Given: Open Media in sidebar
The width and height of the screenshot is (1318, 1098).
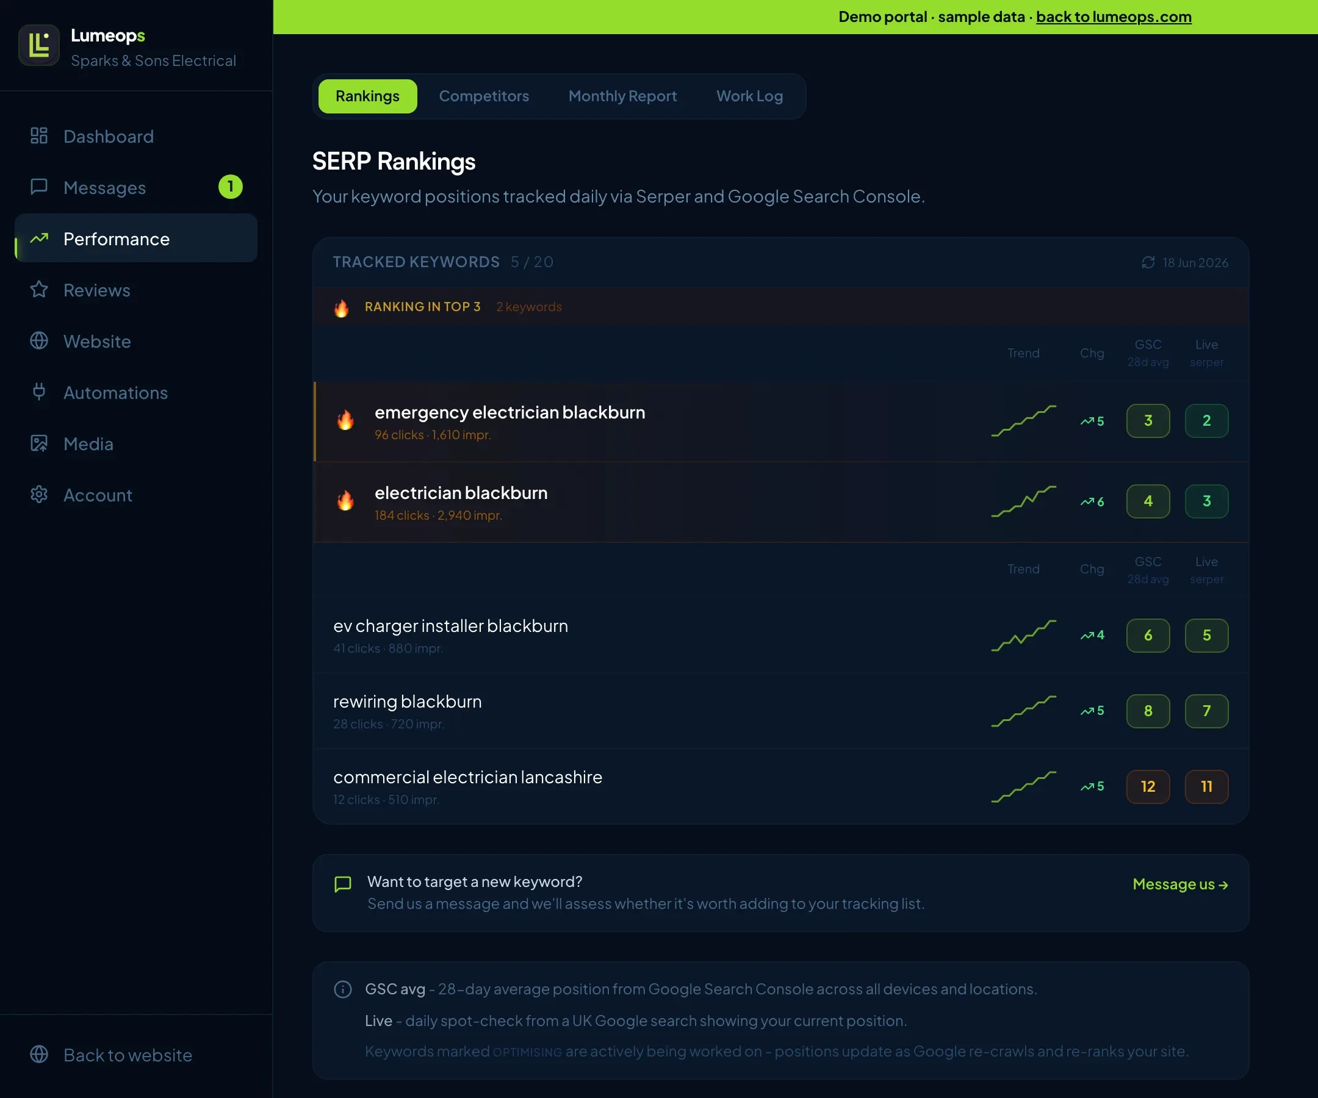Looking at the screenshot, I should pos(136,443).
